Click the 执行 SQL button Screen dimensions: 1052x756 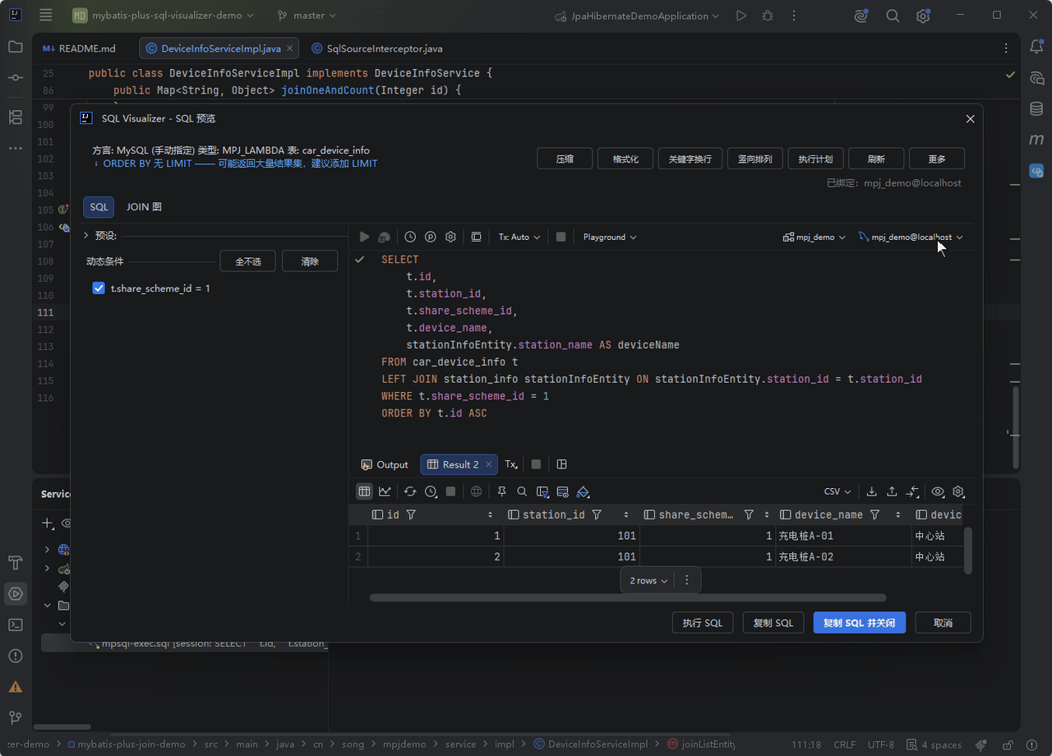703,623
